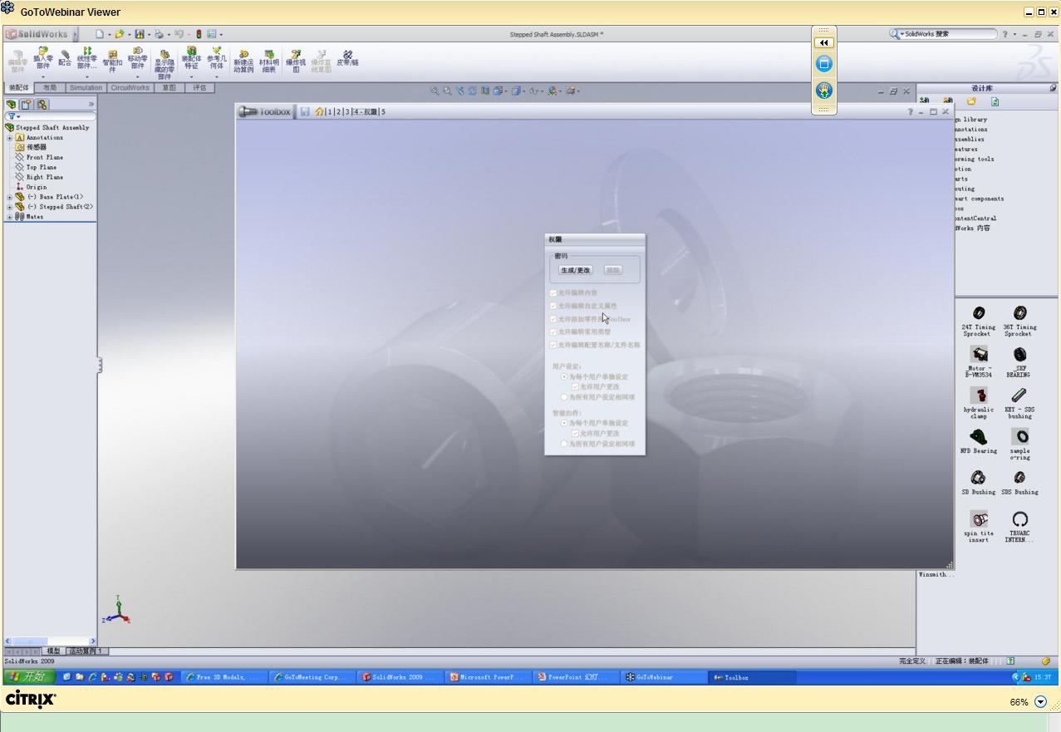Select the 皮带/链 belt chain tool

tap(347, 58)
